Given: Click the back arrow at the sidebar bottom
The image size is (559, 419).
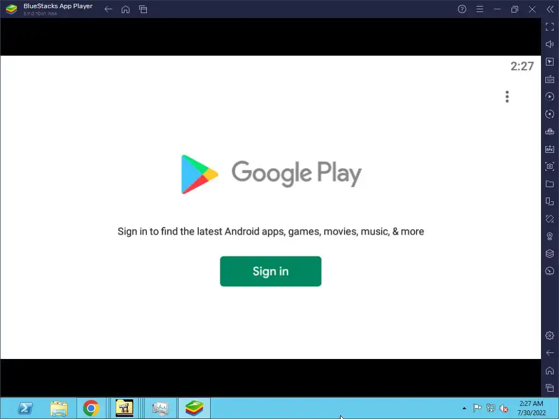Looking at the screenshot, I should [550, 353].
